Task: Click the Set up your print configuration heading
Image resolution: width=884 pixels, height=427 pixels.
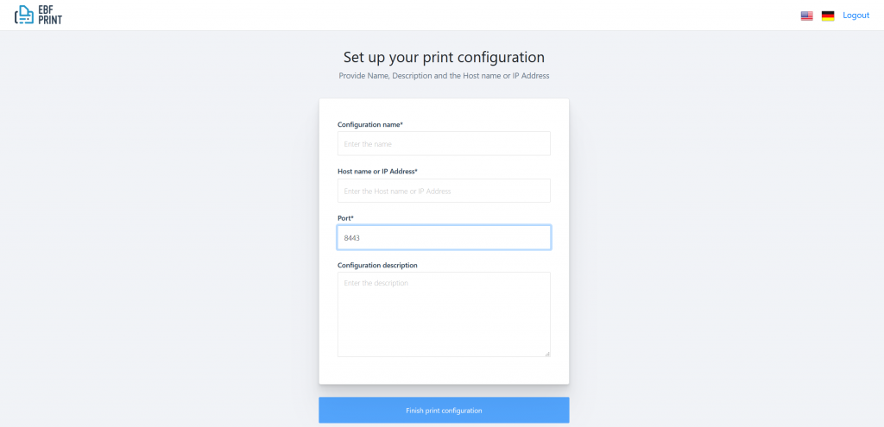Action: 445,58
